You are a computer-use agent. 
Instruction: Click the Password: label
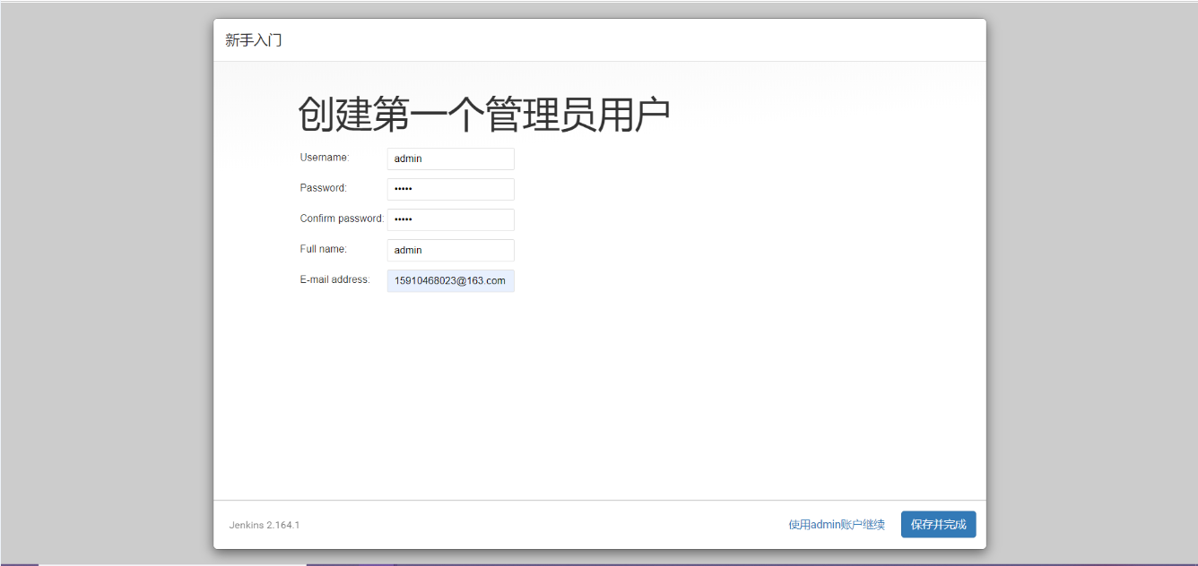[x=324, y=188]
